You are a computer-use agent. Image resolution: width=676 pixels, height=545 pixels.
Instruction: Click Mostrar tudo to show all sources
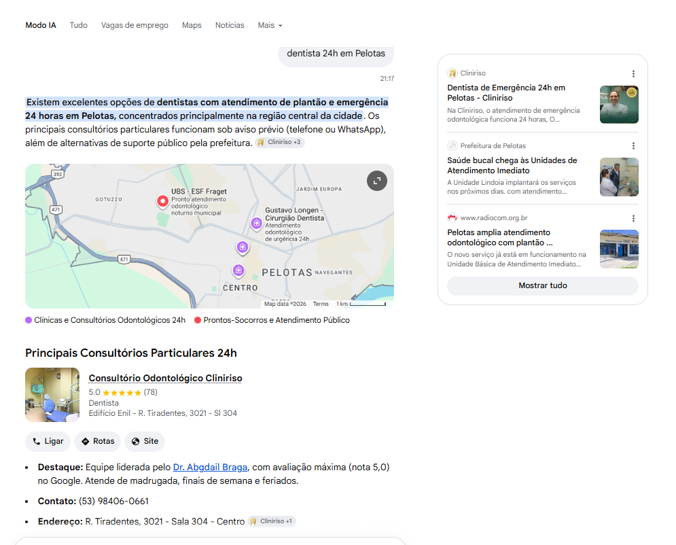(542, 285)
